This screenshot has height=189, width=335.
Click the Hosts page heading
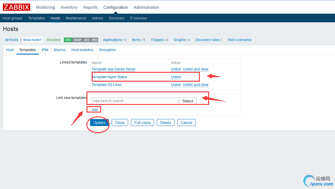point(10,29)
